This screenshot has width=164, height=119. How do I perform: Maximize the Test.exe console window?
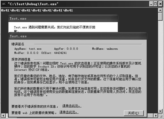(x=155, y=4)
